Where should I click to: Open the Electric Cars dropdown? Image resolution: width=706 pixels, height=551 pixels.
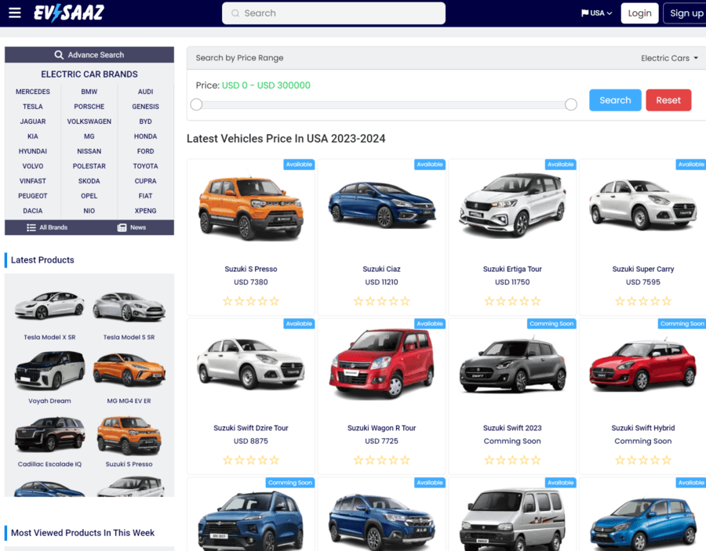[669, 58]
